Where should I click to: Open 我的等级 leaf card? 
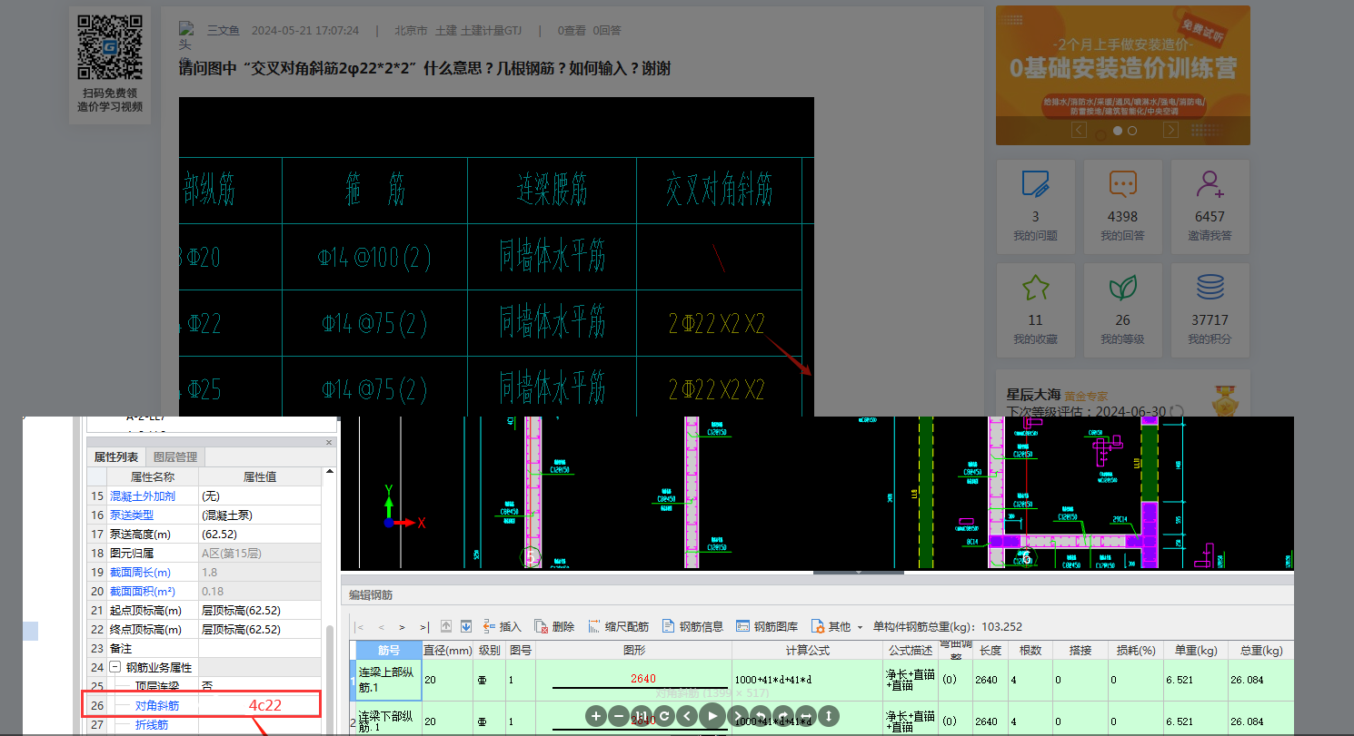click(x=1122, y=309)
